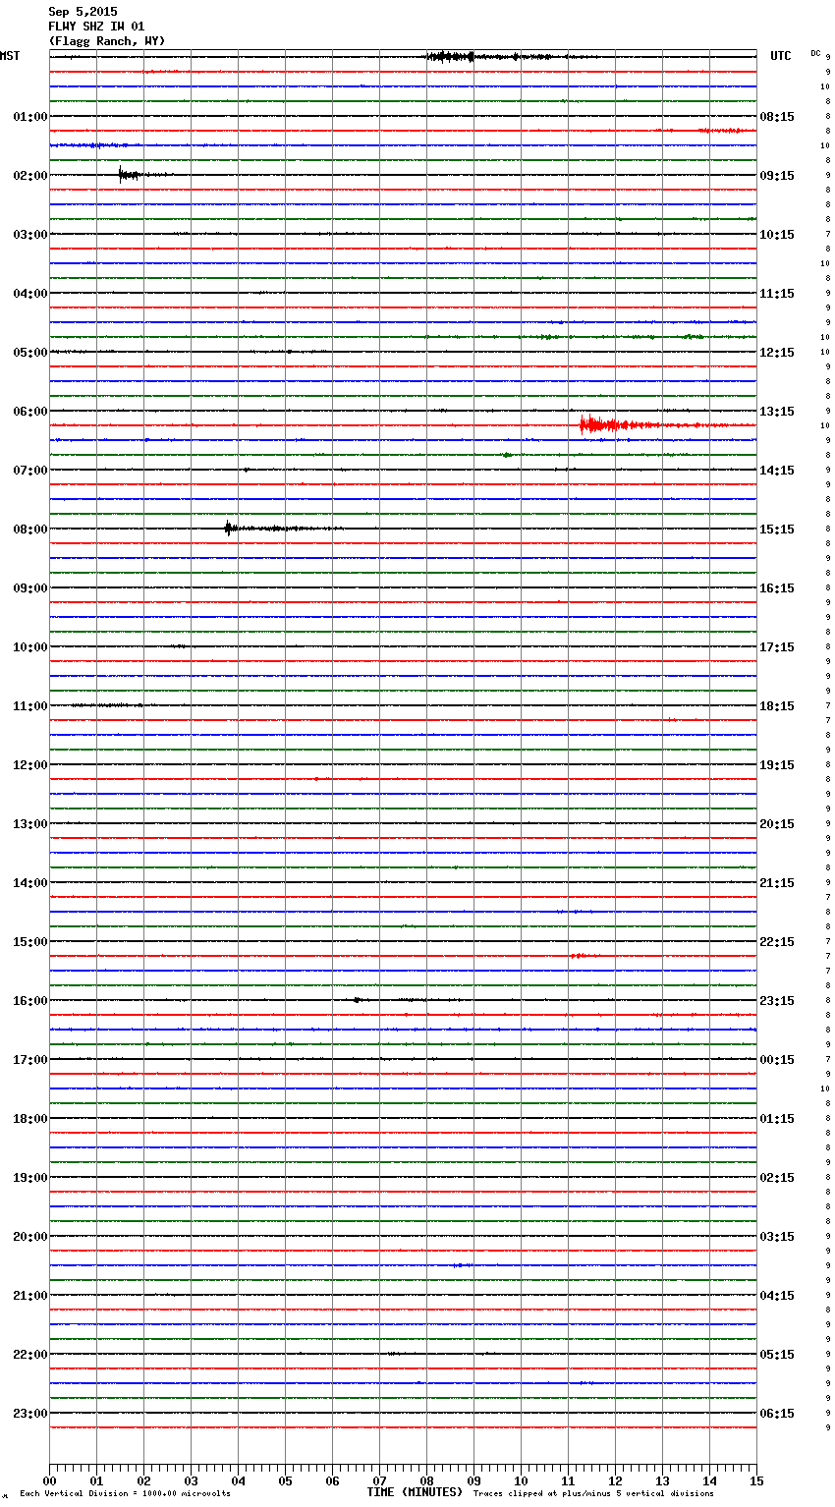Click the UTC time zone label
This screenshot has width=835, height=1507.
click(x=780, y=56)
